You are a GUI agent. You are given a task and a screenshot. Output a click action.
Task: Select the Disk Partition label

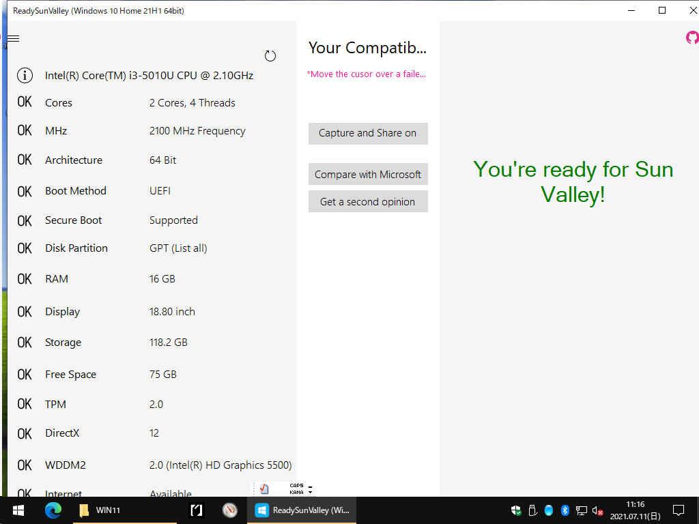[76, 248]
